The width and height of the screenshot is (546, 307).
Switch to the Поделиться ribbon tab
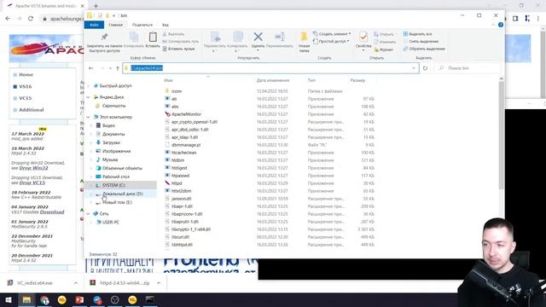point(142,25)
